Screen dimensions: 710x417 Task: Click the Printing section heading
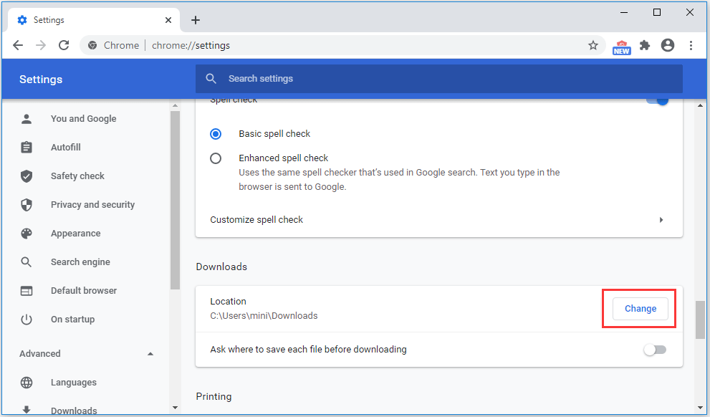214,397
